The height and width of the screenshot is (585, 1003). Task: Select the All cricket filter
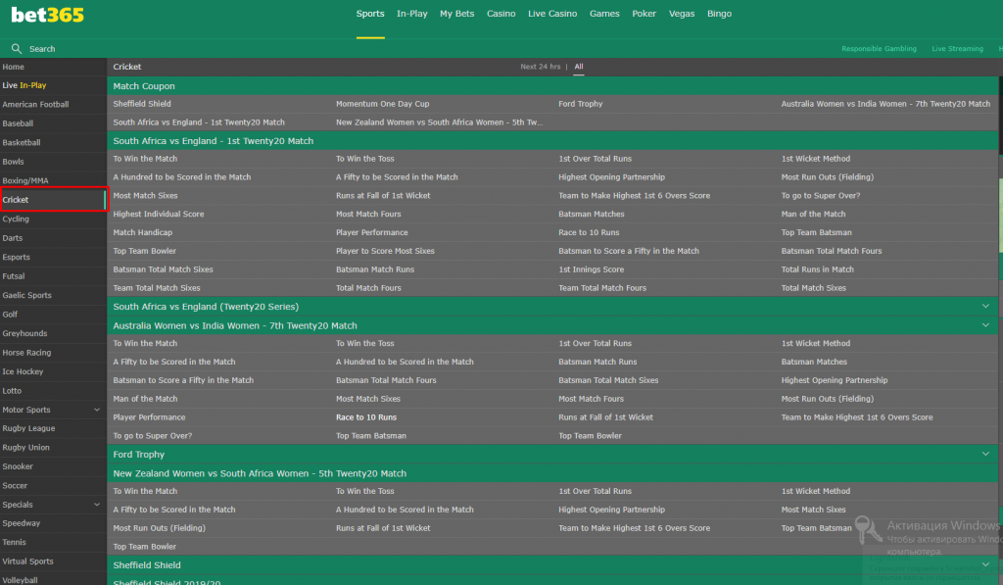[578, 67]
